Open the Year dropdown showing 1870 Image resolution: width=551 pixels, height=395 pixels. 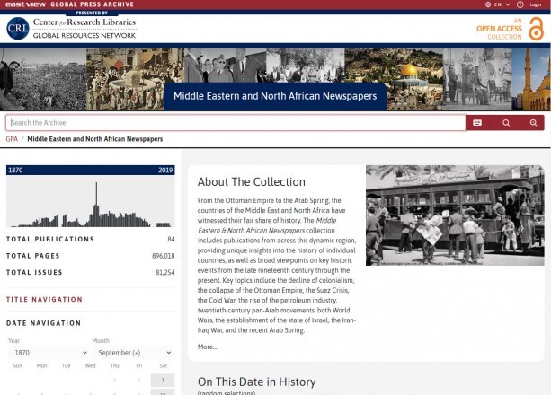tap(49, 353)
